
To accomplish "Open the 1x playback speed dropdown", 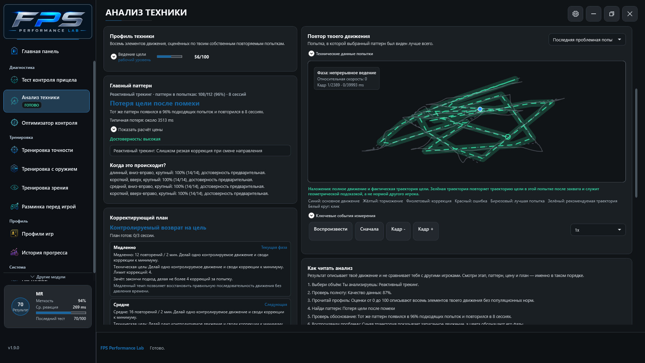I will coord(598,230).
